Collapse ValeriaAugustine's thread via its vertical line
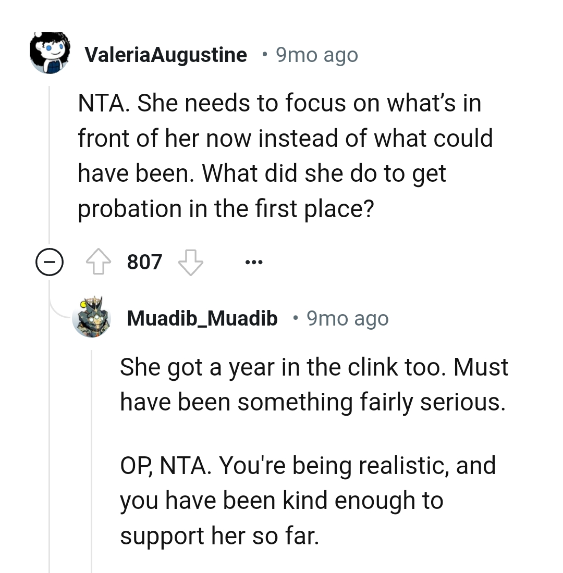 (x=49, y=167)
